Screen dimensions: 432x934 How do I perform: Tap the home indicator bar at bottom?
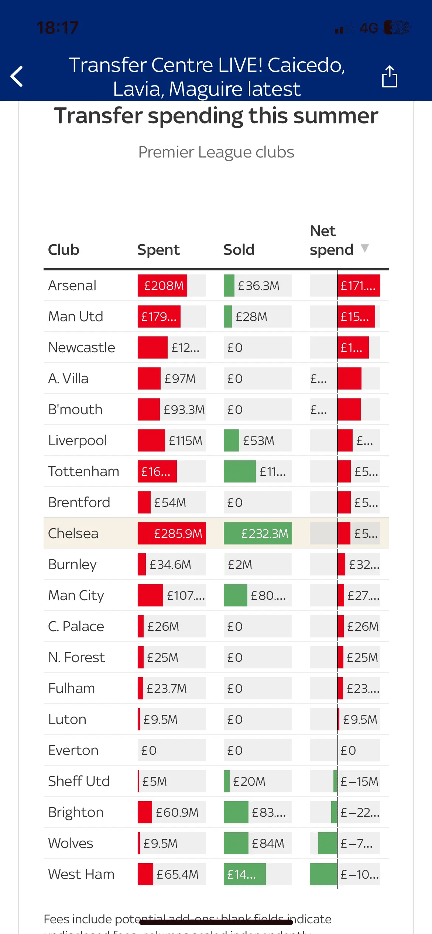[216, 922]
